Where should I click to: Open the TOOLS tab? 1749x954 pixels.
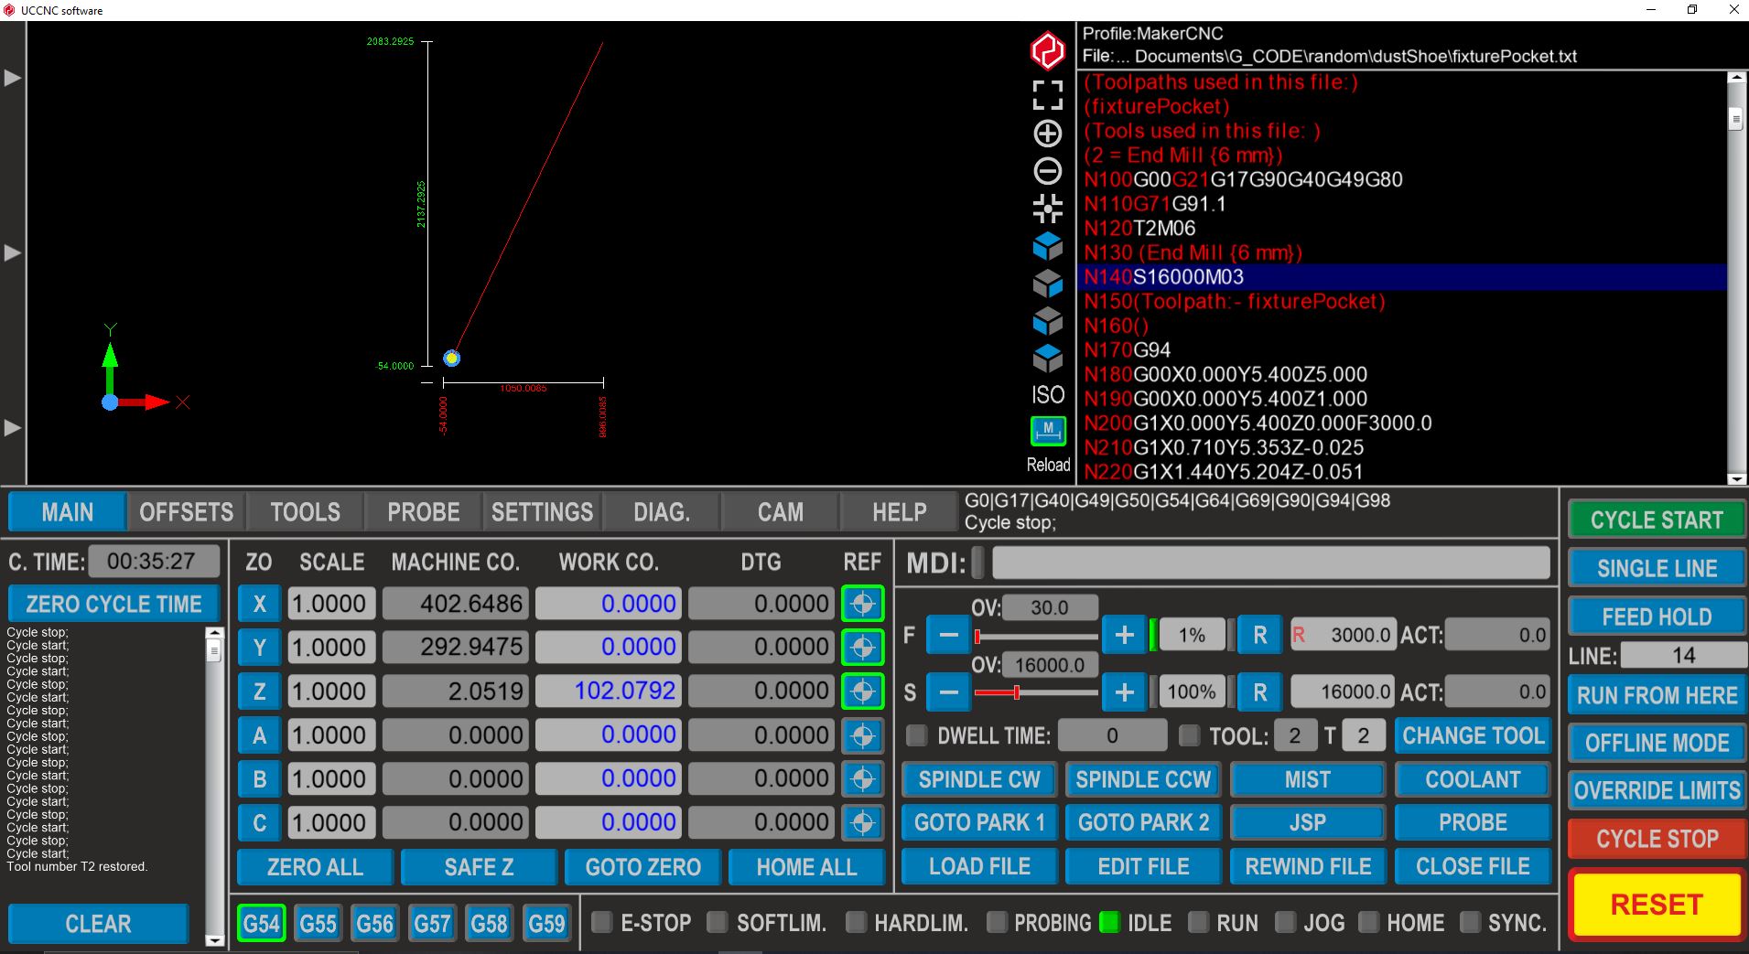click(x=306, y=512)
